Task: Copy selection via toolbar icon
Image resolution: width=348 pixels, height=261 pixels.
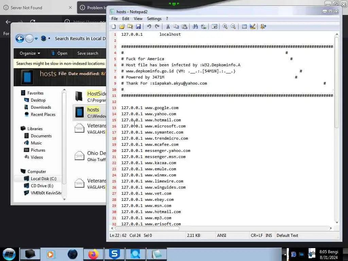Action: tap(176, 27)
